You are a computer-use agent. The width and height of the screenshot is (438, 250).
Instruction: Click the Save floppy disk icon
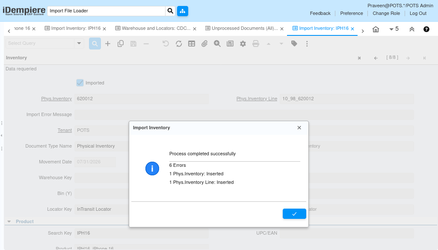pyautogui.click(x=133, y=44)
